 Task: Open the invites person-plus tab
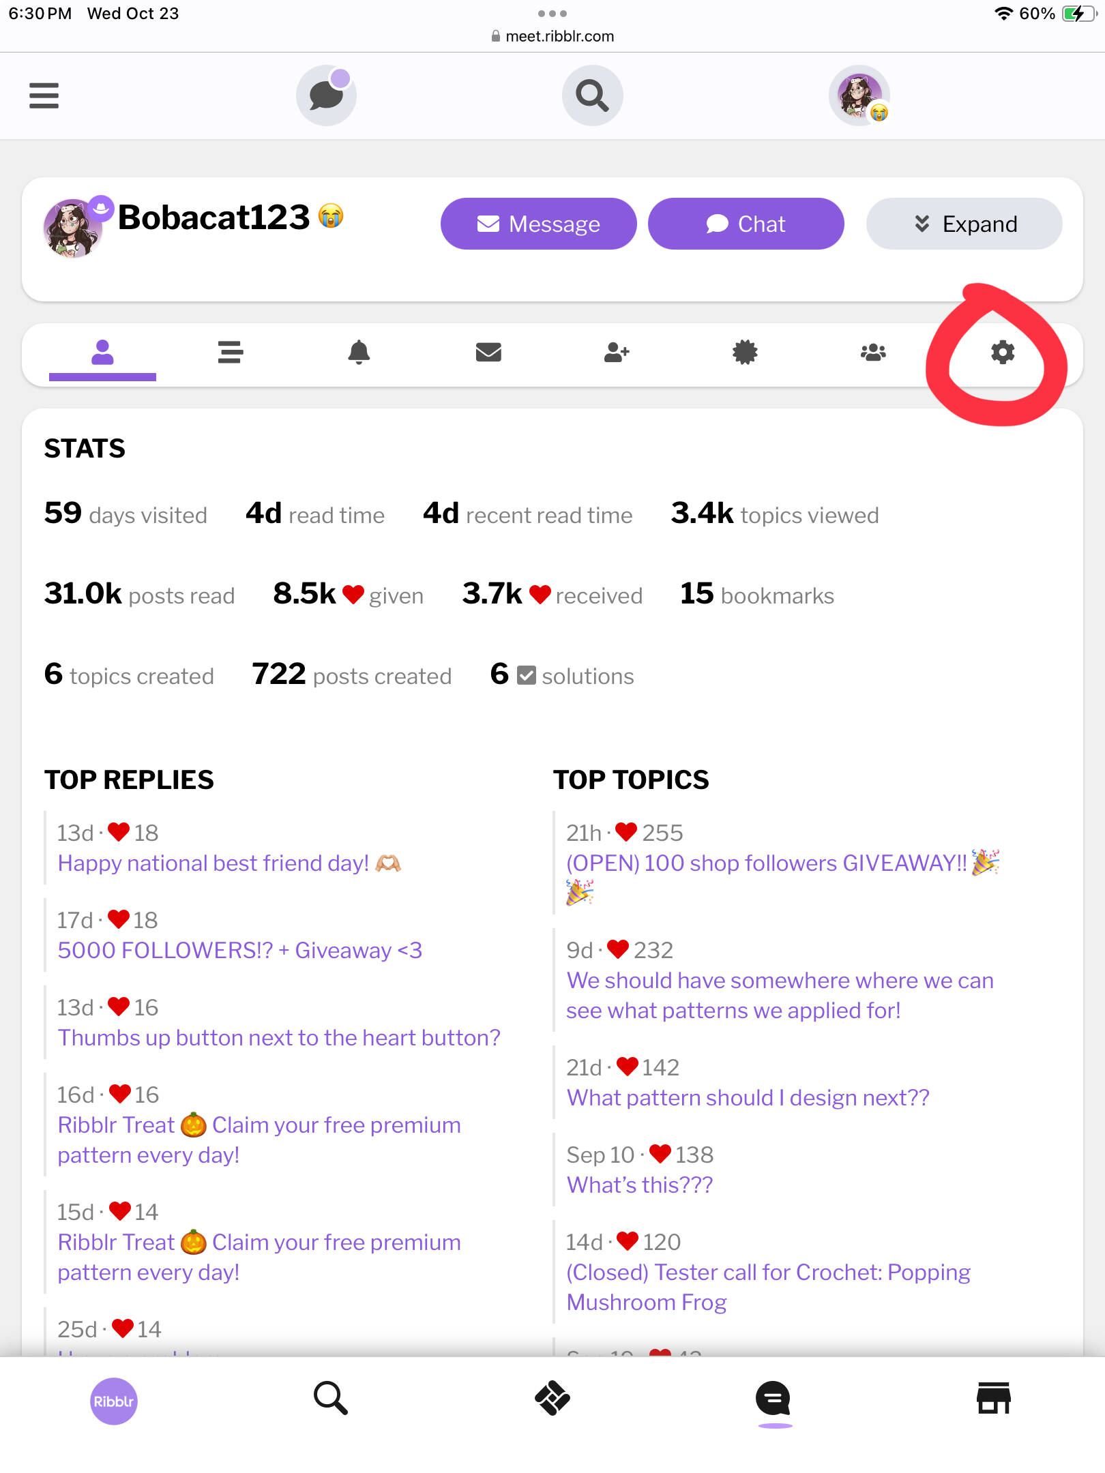[x=617, y=353]
